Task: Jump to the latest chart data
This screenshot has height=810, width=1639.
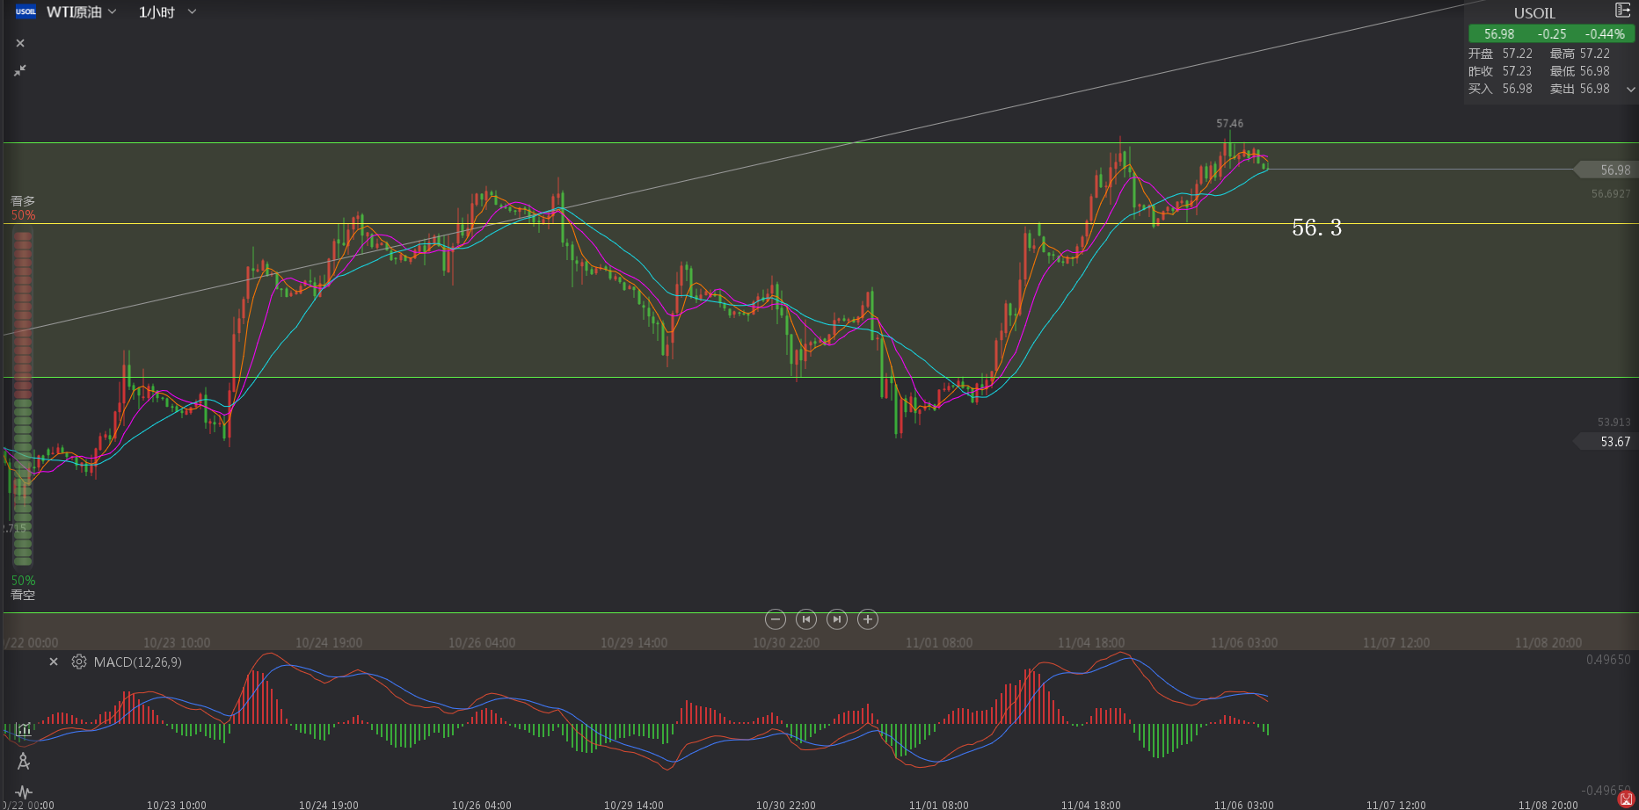Action: coord(837,619)
